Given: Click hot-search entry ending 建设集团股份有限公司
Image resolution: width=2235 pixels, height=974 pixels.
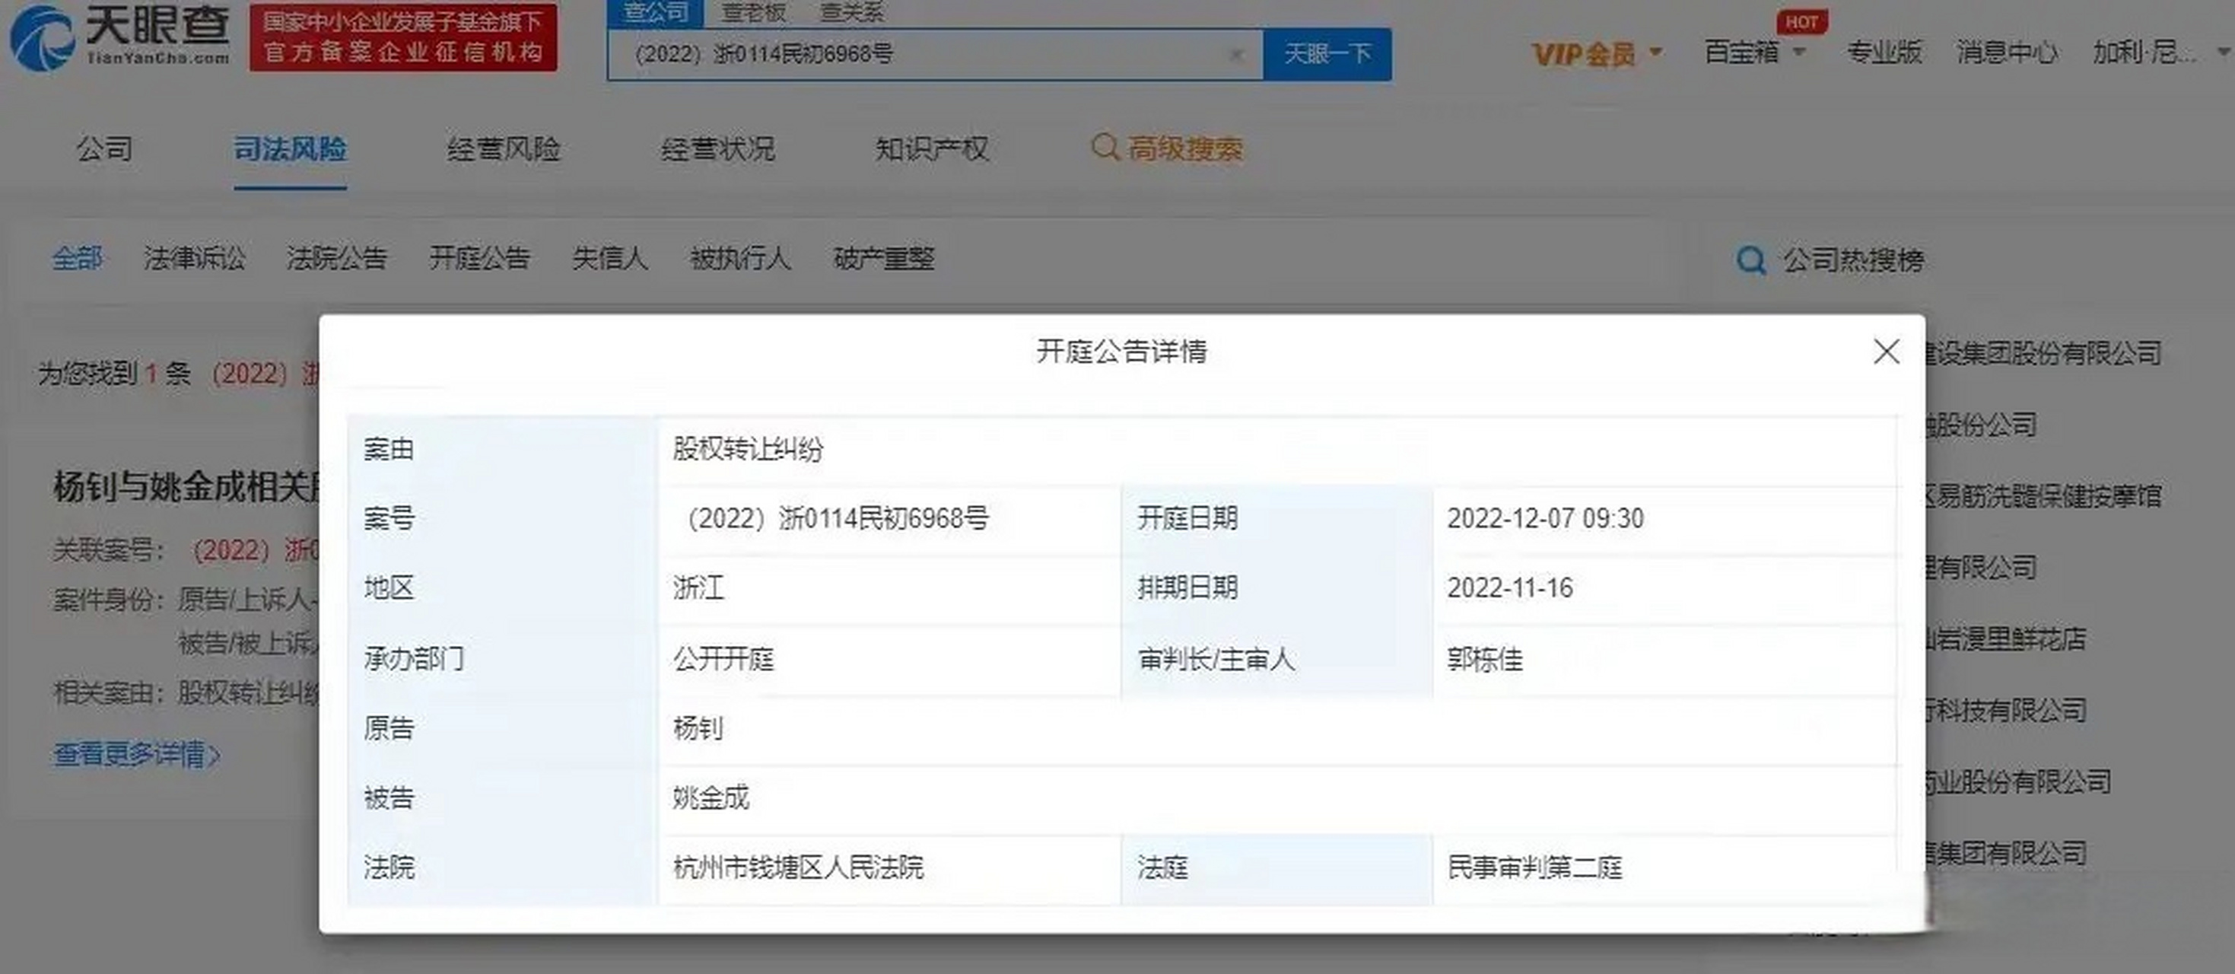Looking at the screenshot, I should click(2043, 353).
